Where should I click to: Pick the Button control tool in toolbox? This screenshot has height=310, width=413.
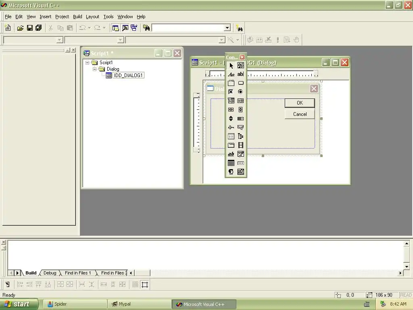coord(240,83)
